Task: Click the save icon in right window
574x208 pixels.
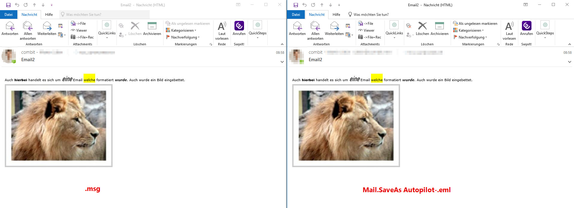Action: click(296, 5)
